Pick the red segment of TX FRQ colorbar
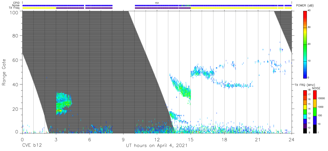Screen dimensions: 328x151 [x=305, y=93]
